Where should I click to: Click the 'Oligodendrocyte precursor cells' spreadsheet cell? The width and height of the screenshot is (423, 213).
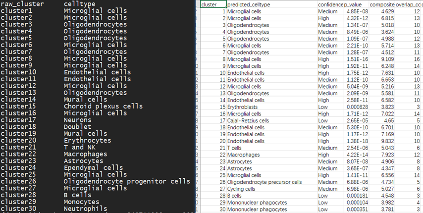coord(264,182)
